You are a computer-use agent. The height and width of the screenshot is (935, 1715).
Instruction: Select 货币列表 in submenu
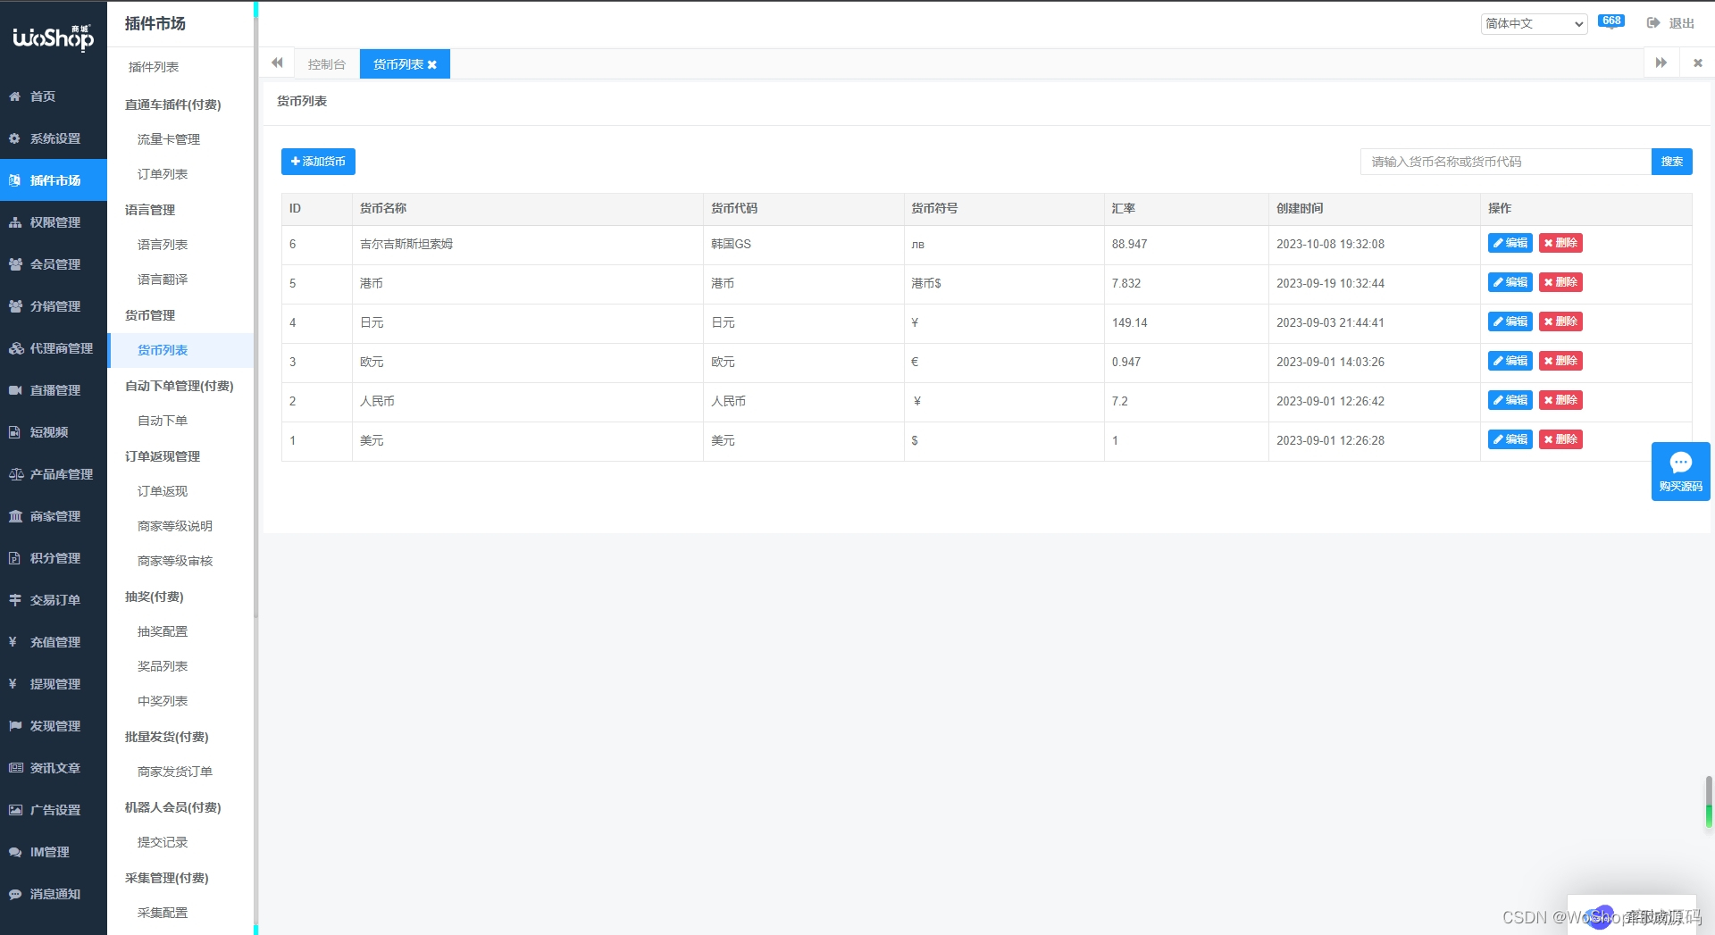[x=180, y=350]
